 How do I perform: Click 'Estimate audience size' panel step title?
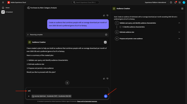127,32
